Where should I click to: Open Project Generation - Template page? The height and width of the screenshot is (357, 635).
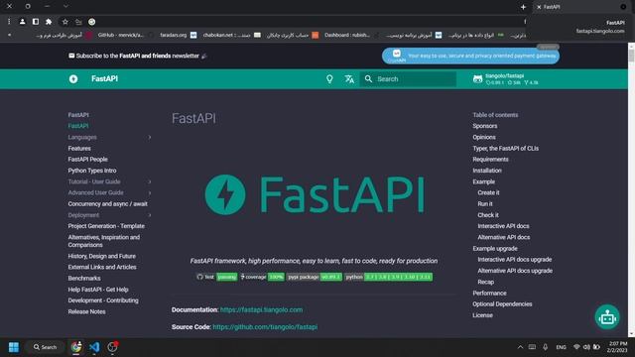tap(106, 226)
